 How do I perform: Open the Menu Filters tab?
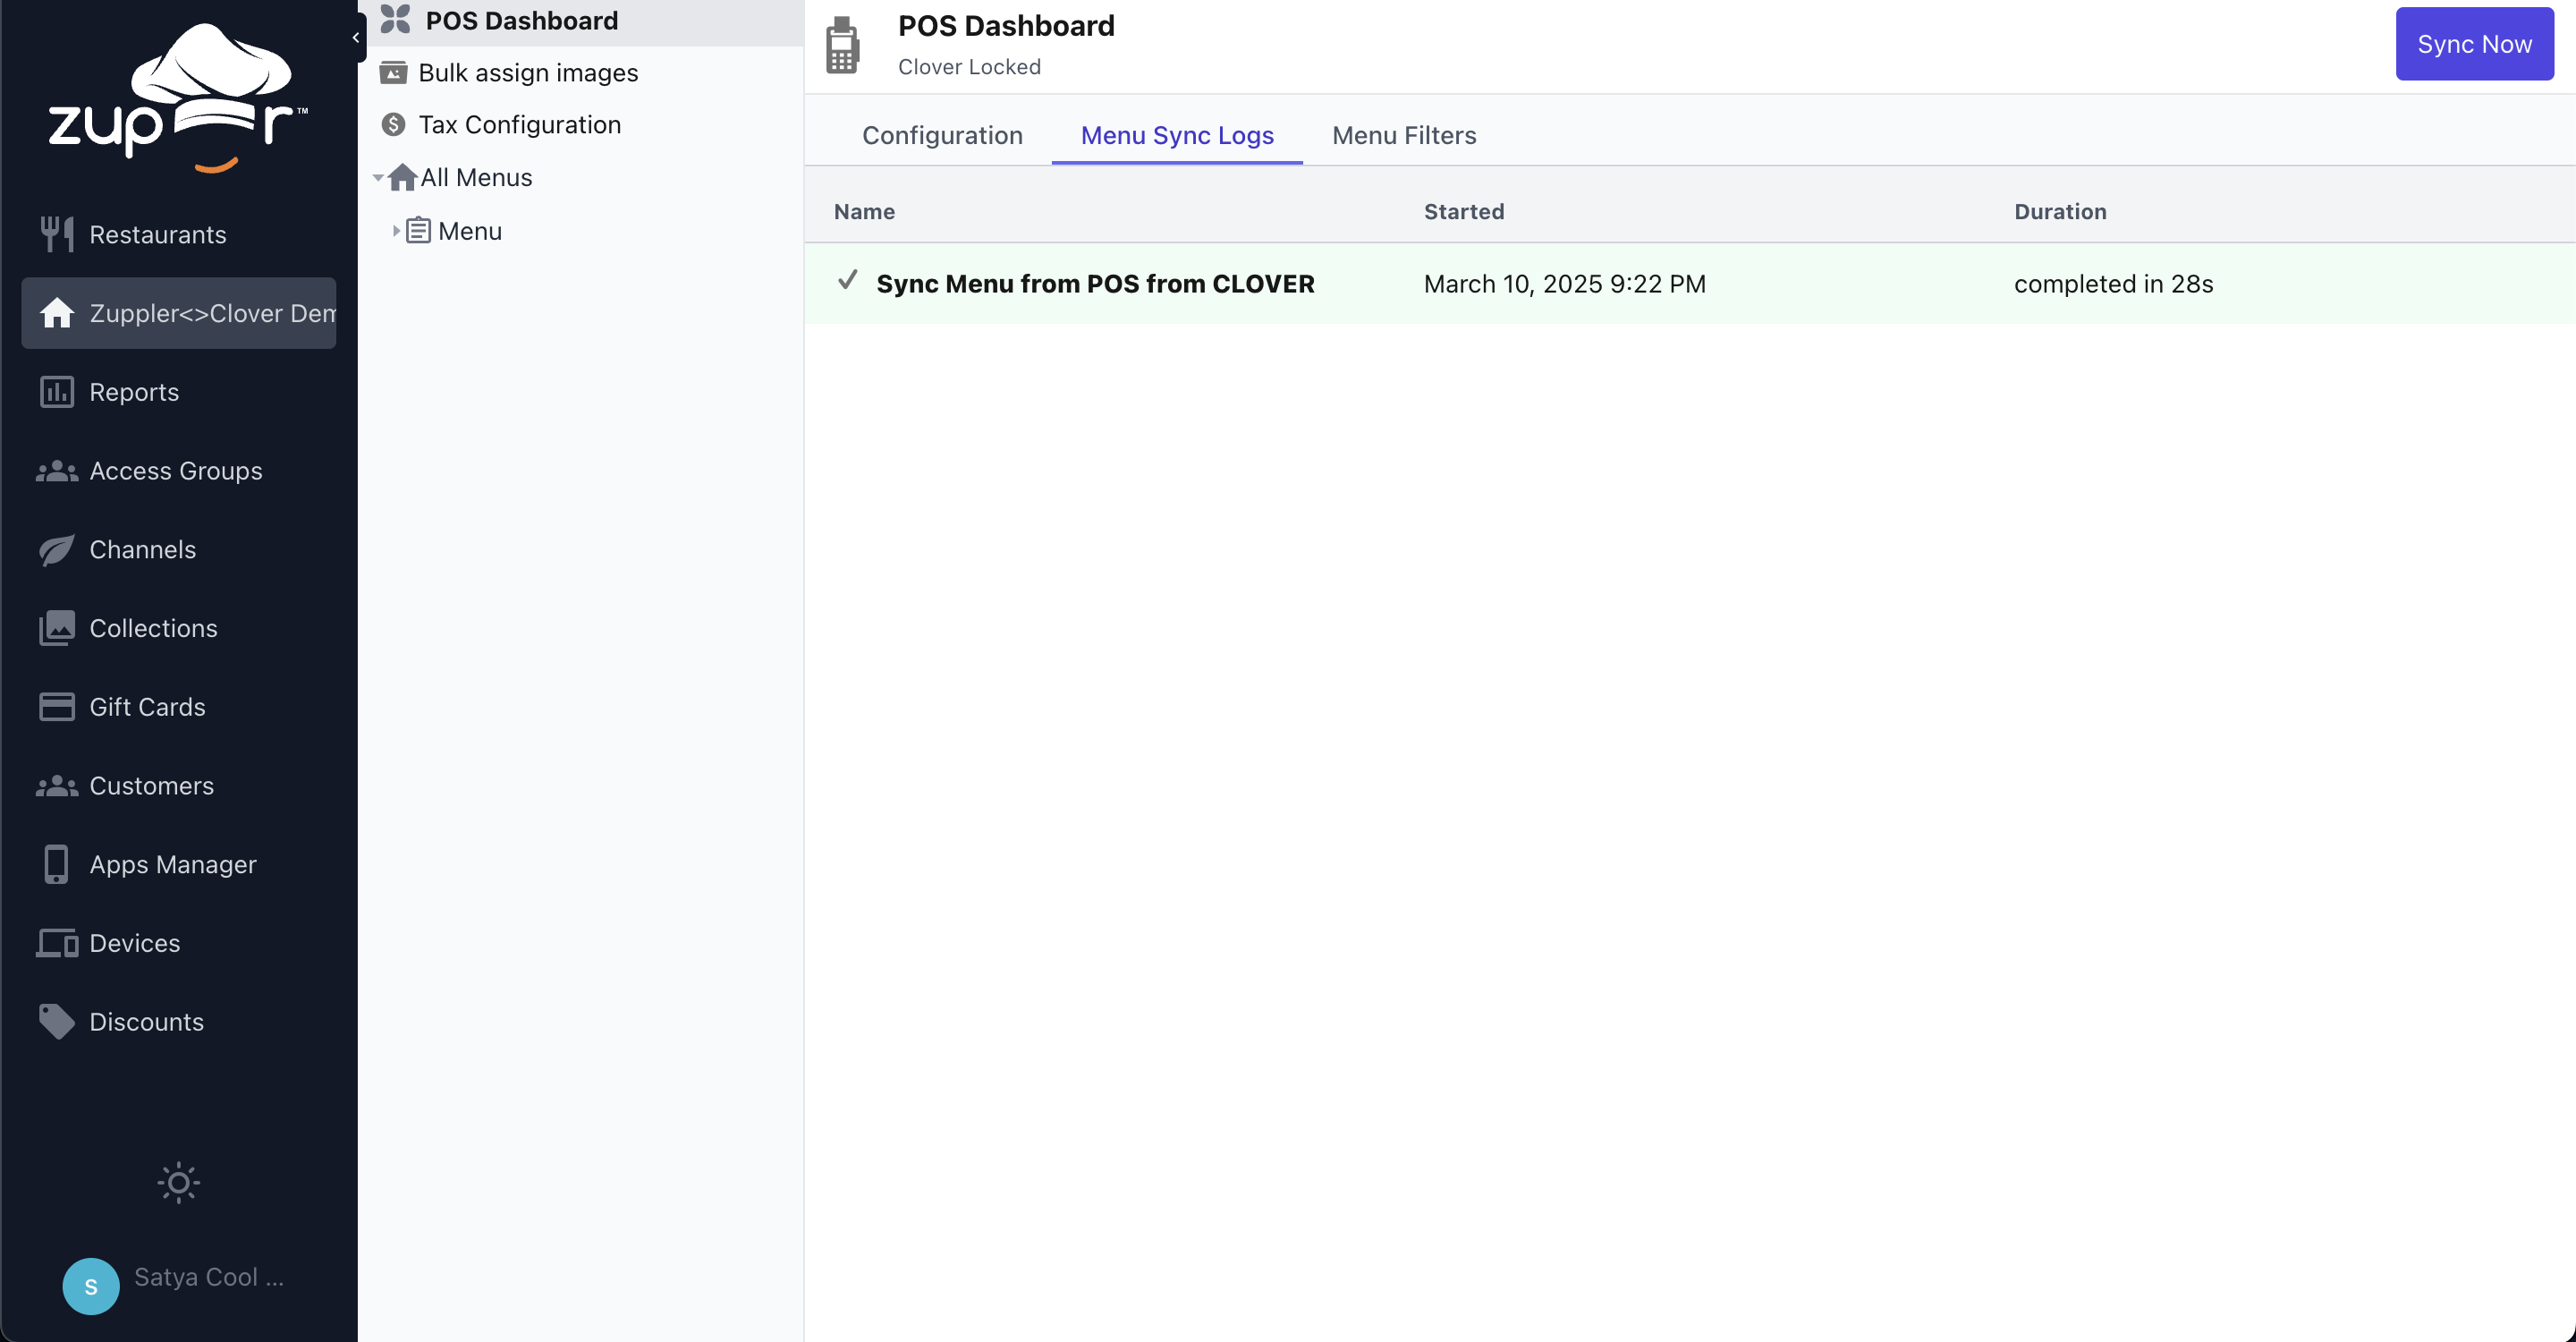pos(1403,135)
